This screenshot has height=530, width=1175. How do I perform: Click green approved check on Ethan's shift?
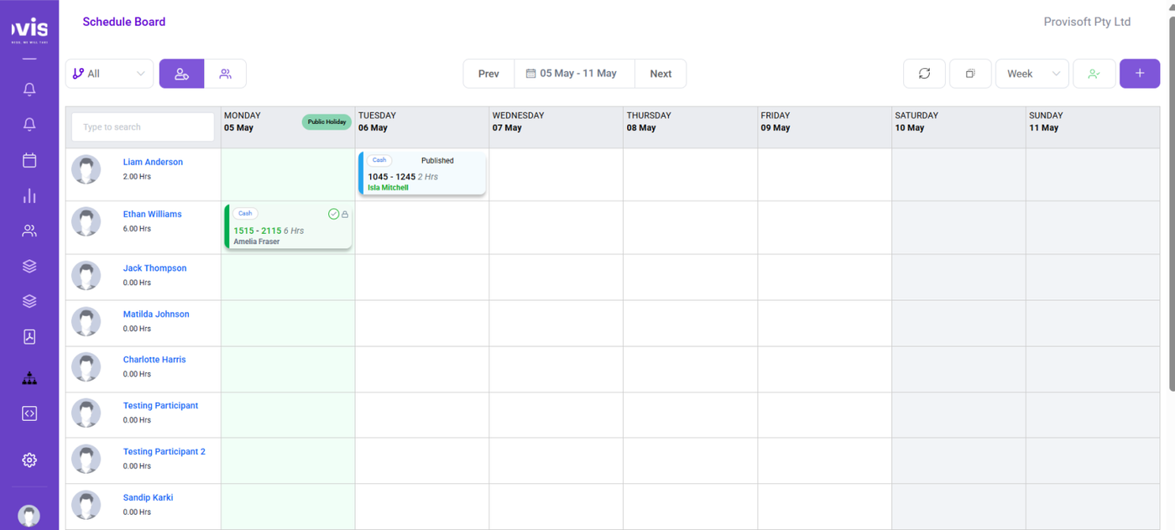coord(333,214)
